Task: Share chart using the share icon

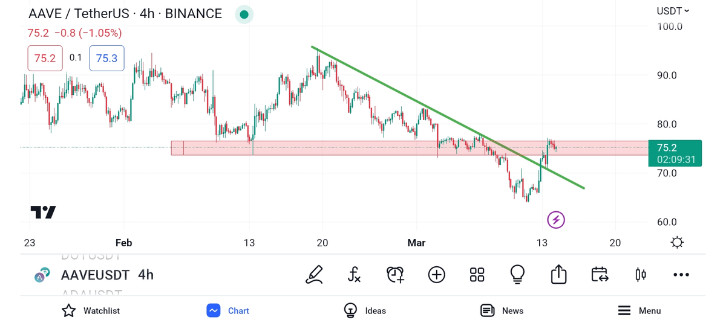Action: pyautogui.click(x=558, y=275)
